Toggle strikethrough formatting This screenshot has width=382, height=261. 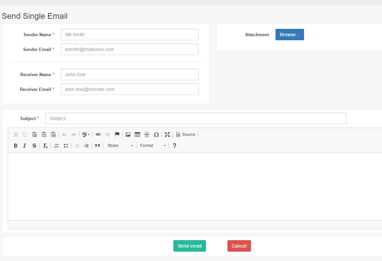pyautogui.click(x=34, y=146)
